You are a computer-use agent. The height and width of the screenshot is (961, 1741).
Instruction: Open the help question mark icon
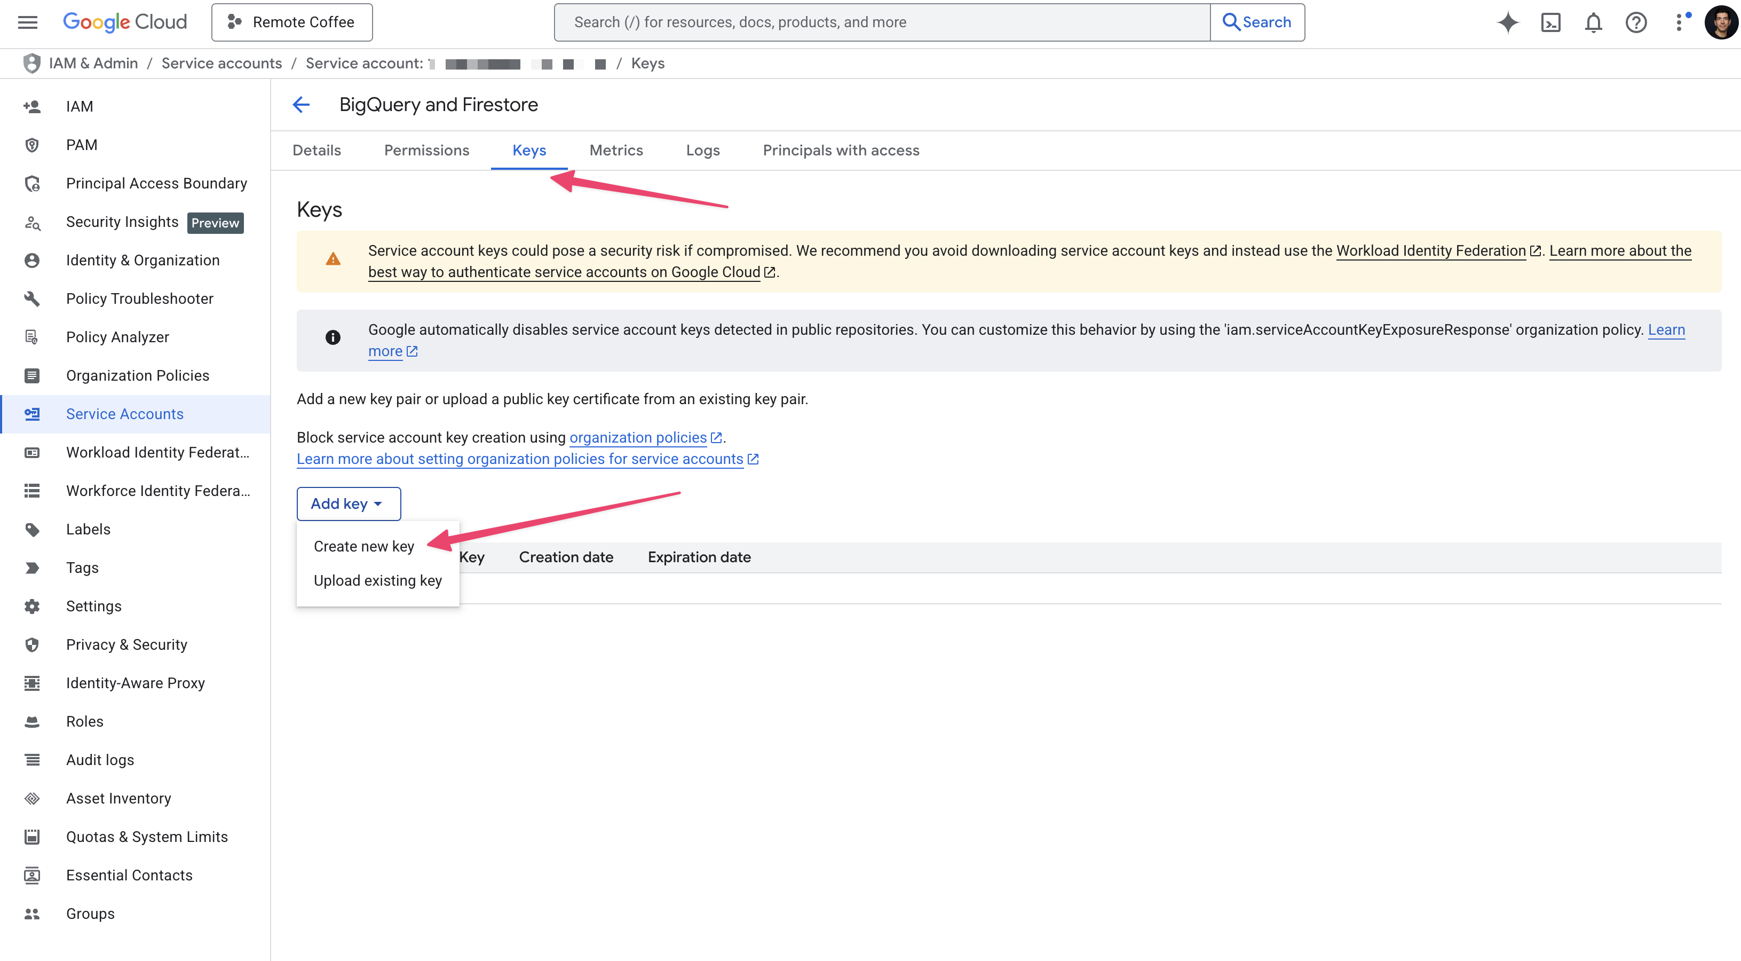pos(1635,22)
